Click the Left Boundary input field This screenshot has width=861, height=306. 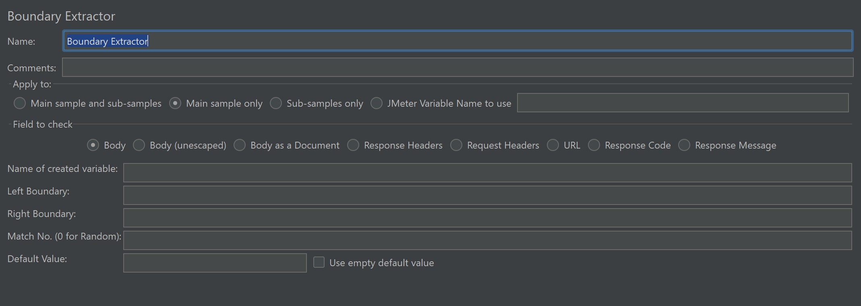click(487, 195)
